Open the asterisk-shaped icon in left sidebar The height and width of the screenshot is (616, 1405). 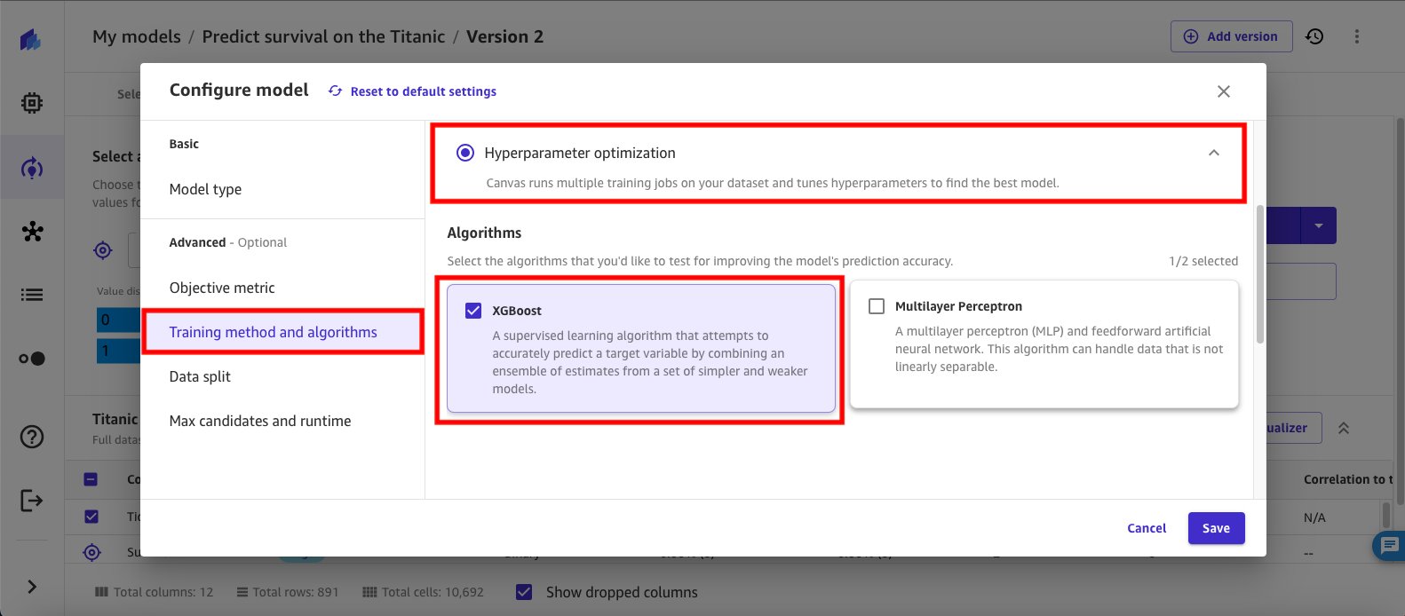(x=32, y=232)
